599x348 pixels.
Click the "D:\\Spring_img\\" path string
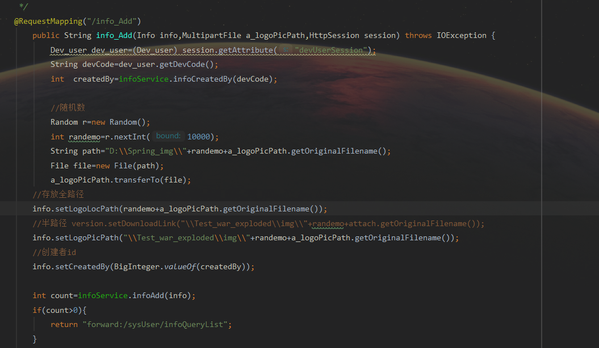[145, 151]
